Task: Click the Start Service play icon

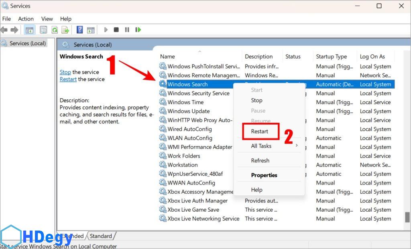Action: coord(106,30)
